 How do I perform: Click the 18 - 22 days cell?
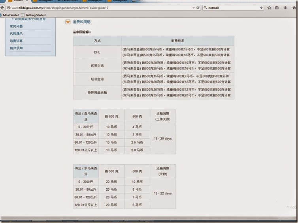click(163, 193)
